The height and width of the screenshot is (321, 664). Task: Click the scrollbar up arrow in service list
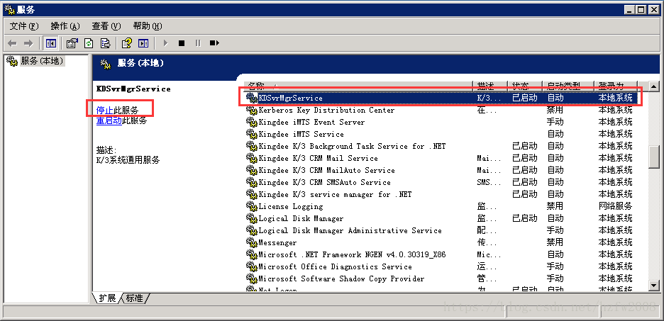point(654,86)
